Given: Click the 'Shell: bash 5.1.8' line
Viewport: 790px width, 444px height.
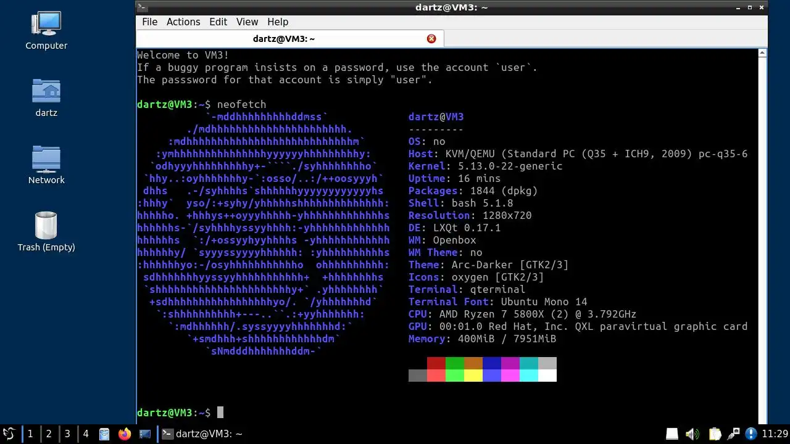Looking at the screenshot, I should pyautogui.click(x=461, y=203).
